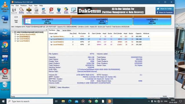Open the Help menu

tap(41, 5)
